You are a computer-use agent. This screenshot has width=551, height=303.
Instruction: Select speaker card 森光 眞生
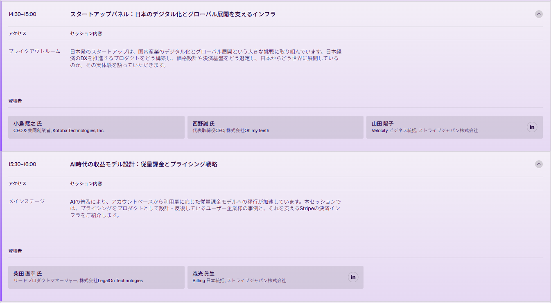click(275, 277)
